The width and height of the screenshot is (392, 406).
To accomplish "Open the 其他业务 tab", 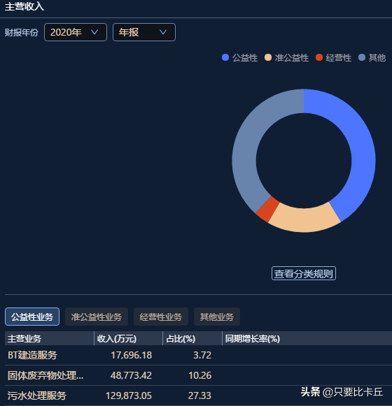I will [x=217, y=317].
